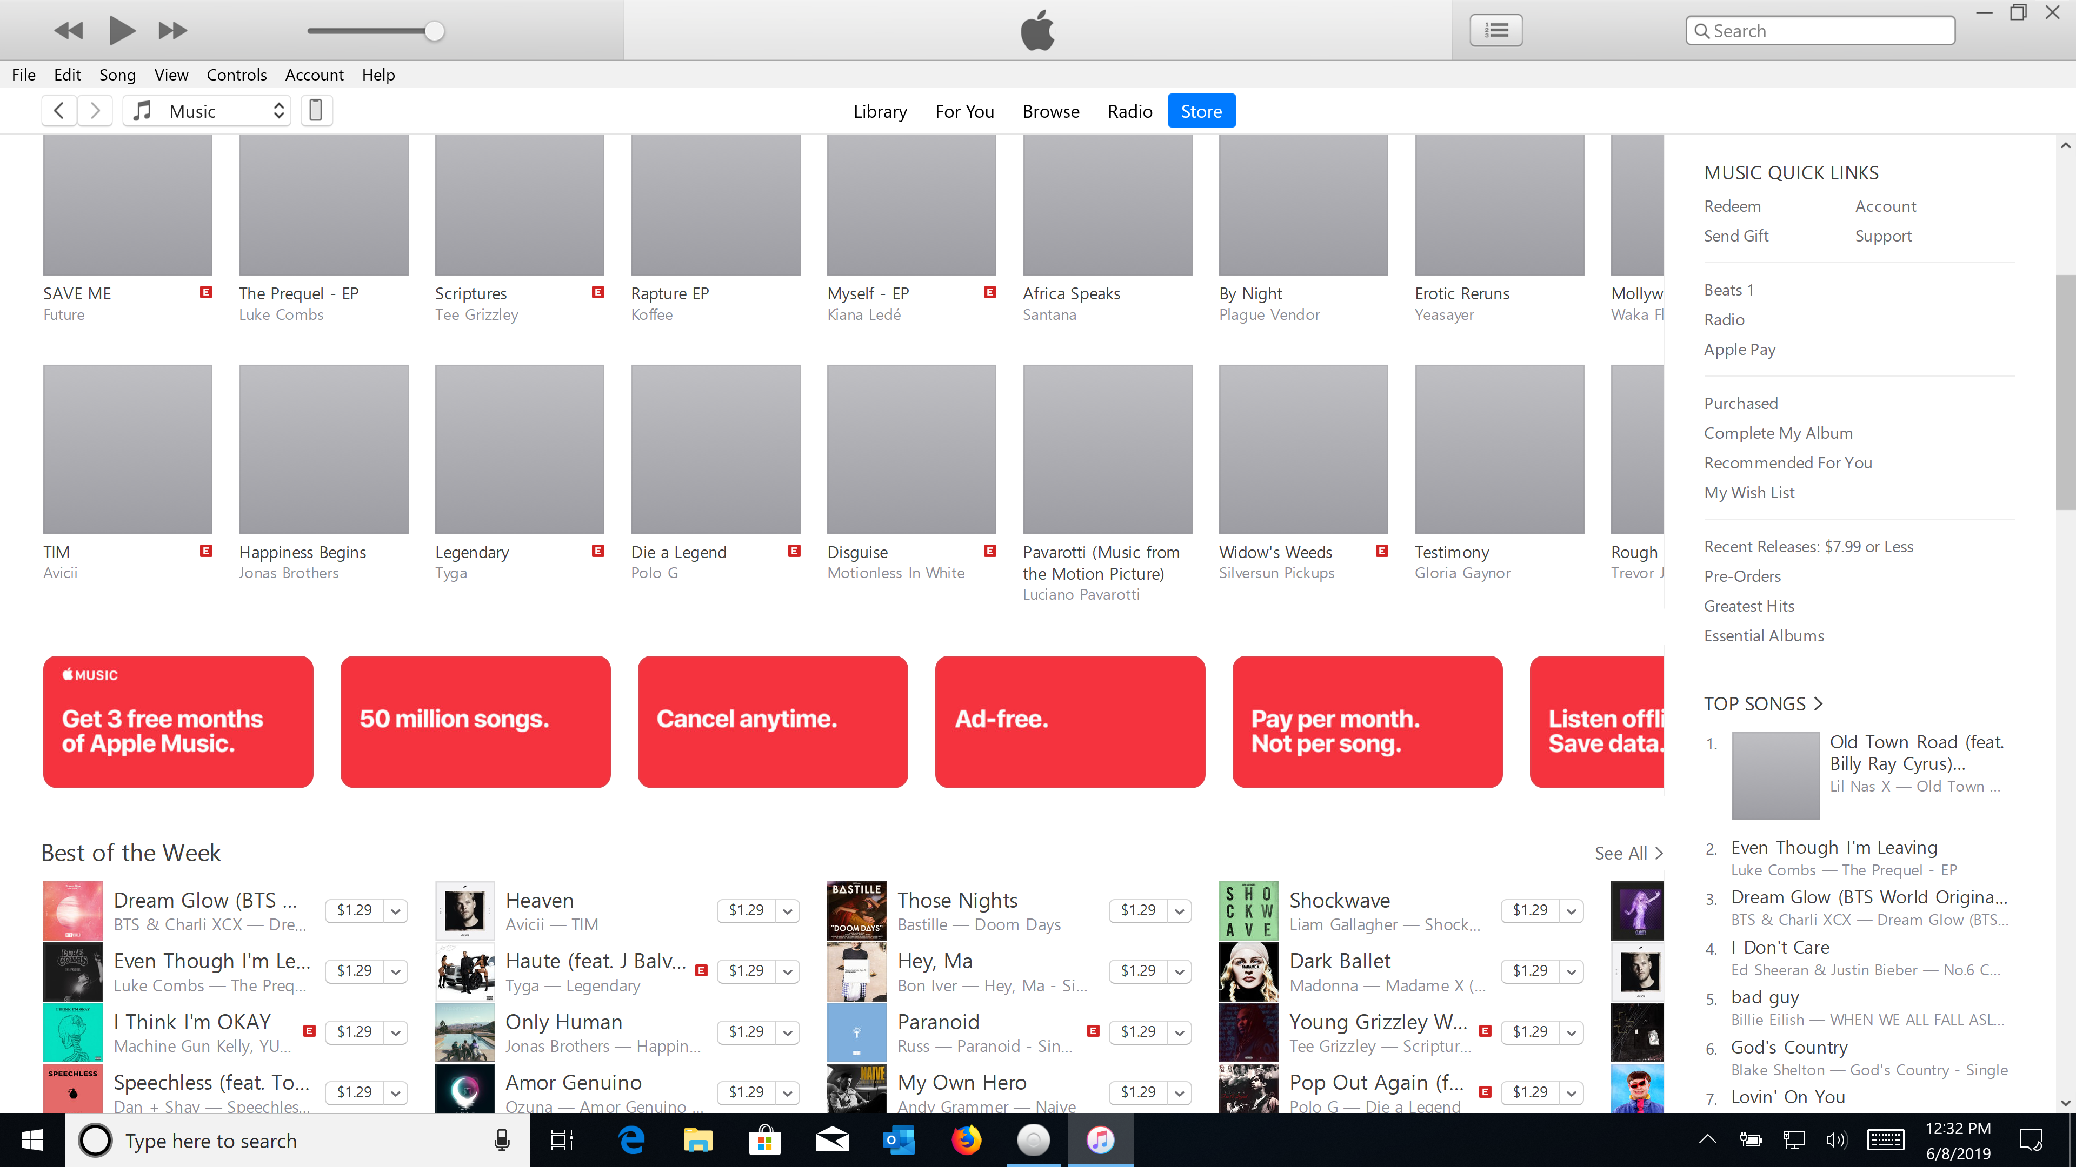The height and width of the screenshot is (1167, 2076).
Task: Go forward with the right arrow
Action: click(x=95, y=110)
